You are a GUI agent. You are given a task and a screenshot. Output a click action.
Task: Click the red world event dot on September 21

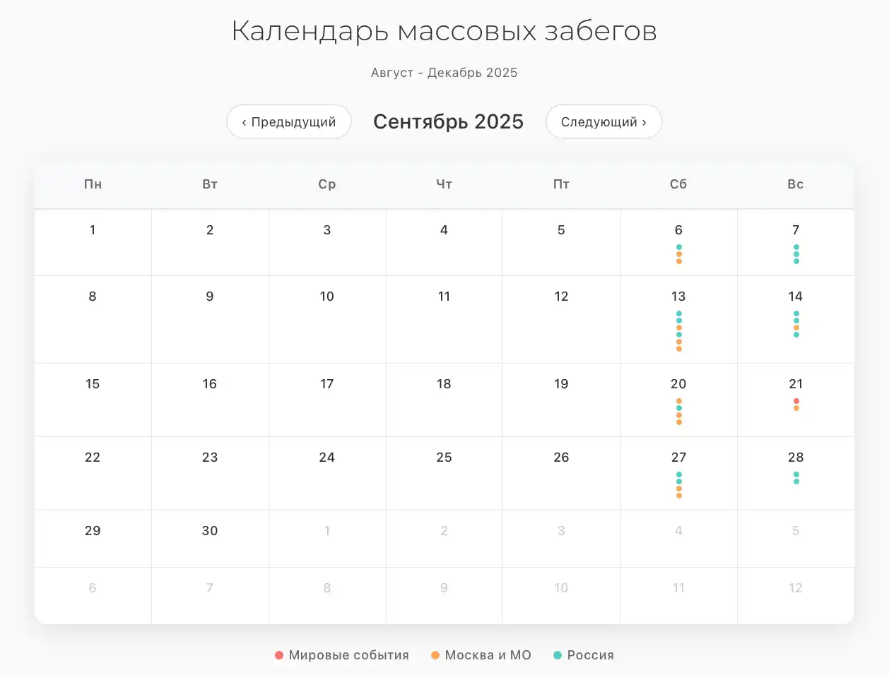[x=796, y=401]
